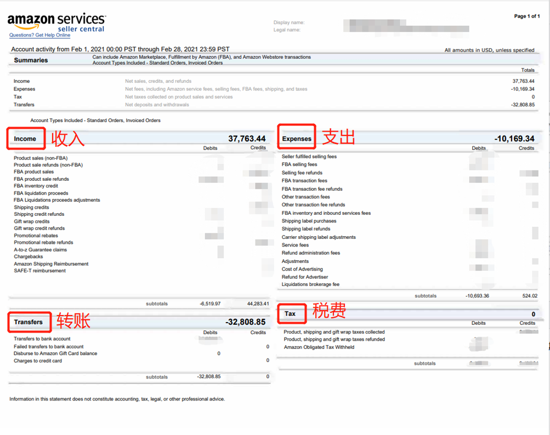Select the Income subtotal credit 44,283.41
The width and height of the screenshot is (550, 435).
(x=258, y=304)
